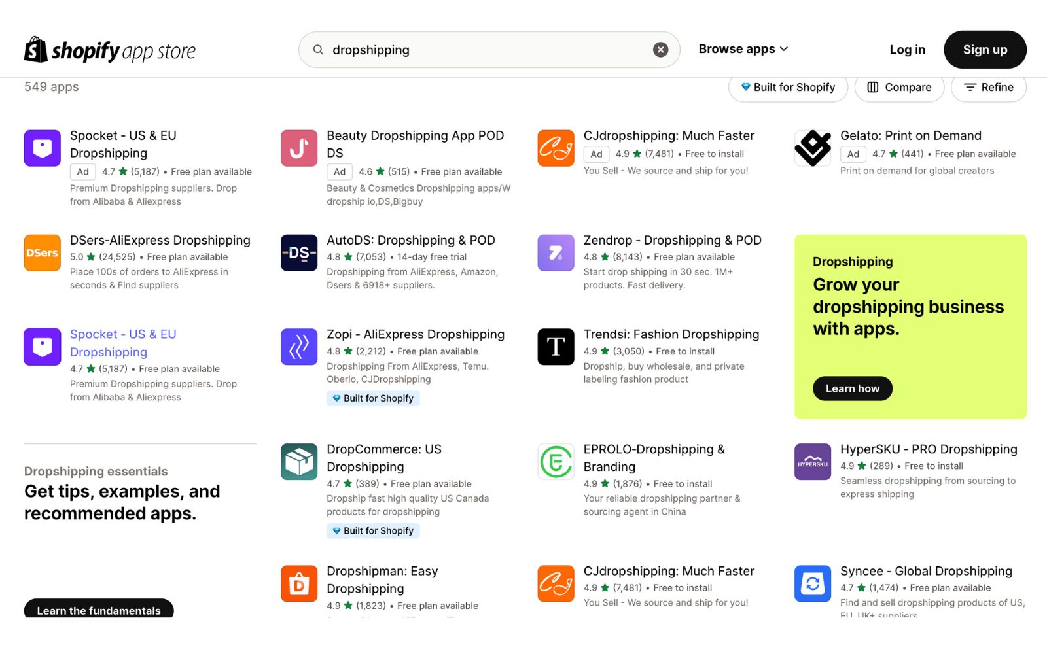Open Gelato: Print on Demand link
This screenshot has width=1047, height=654.
pos(911,135)
